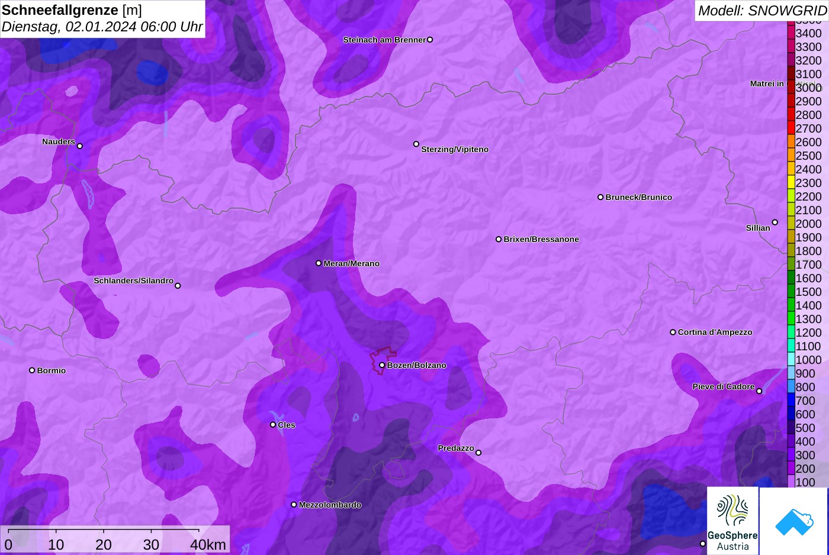Click the Meran/Merano city marker
829x555 pixels.
(x=319, y=263)
